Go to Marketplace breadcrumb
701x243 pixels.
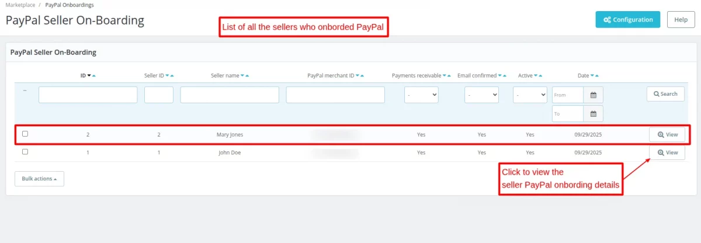[20, 5]
